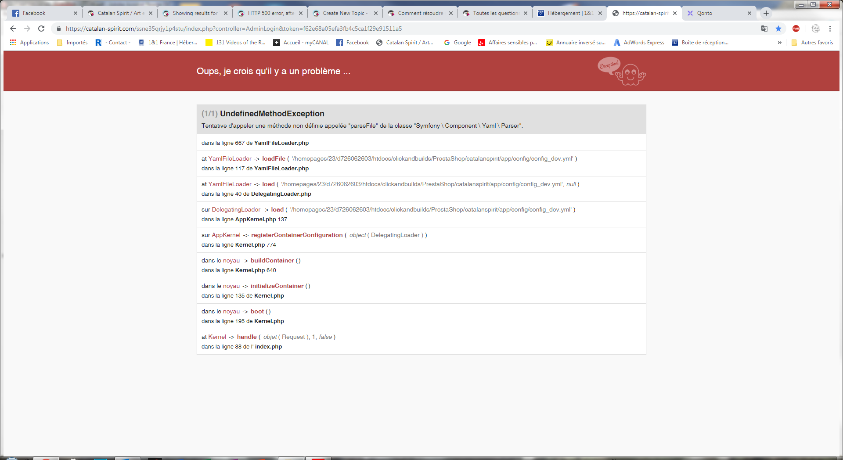Screen dimensions: 843x460
Task: Go back using the browser back arrow
Action: click(x=13, y=29)
